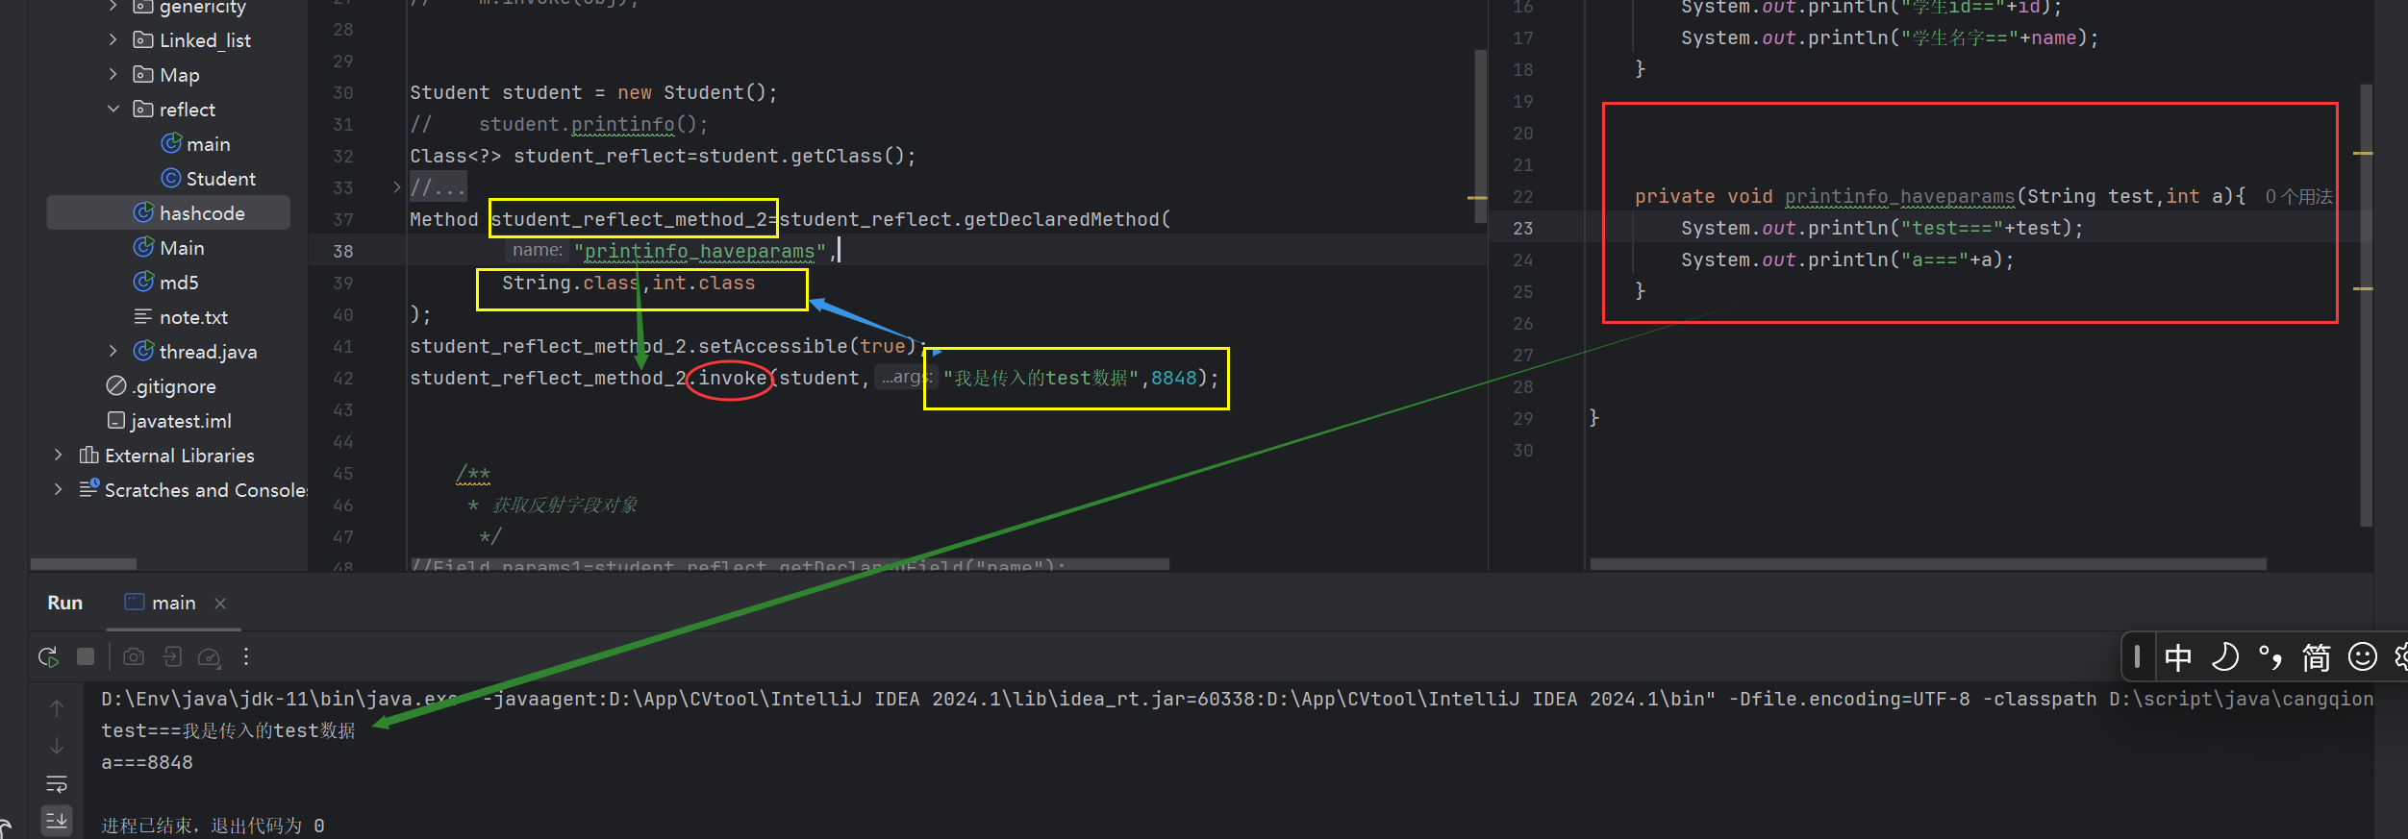Screen dimensions: 2408x839
Task: Open the Run toolbar three-dots menu
Action: pyautogui.click(x=246, y=656)
